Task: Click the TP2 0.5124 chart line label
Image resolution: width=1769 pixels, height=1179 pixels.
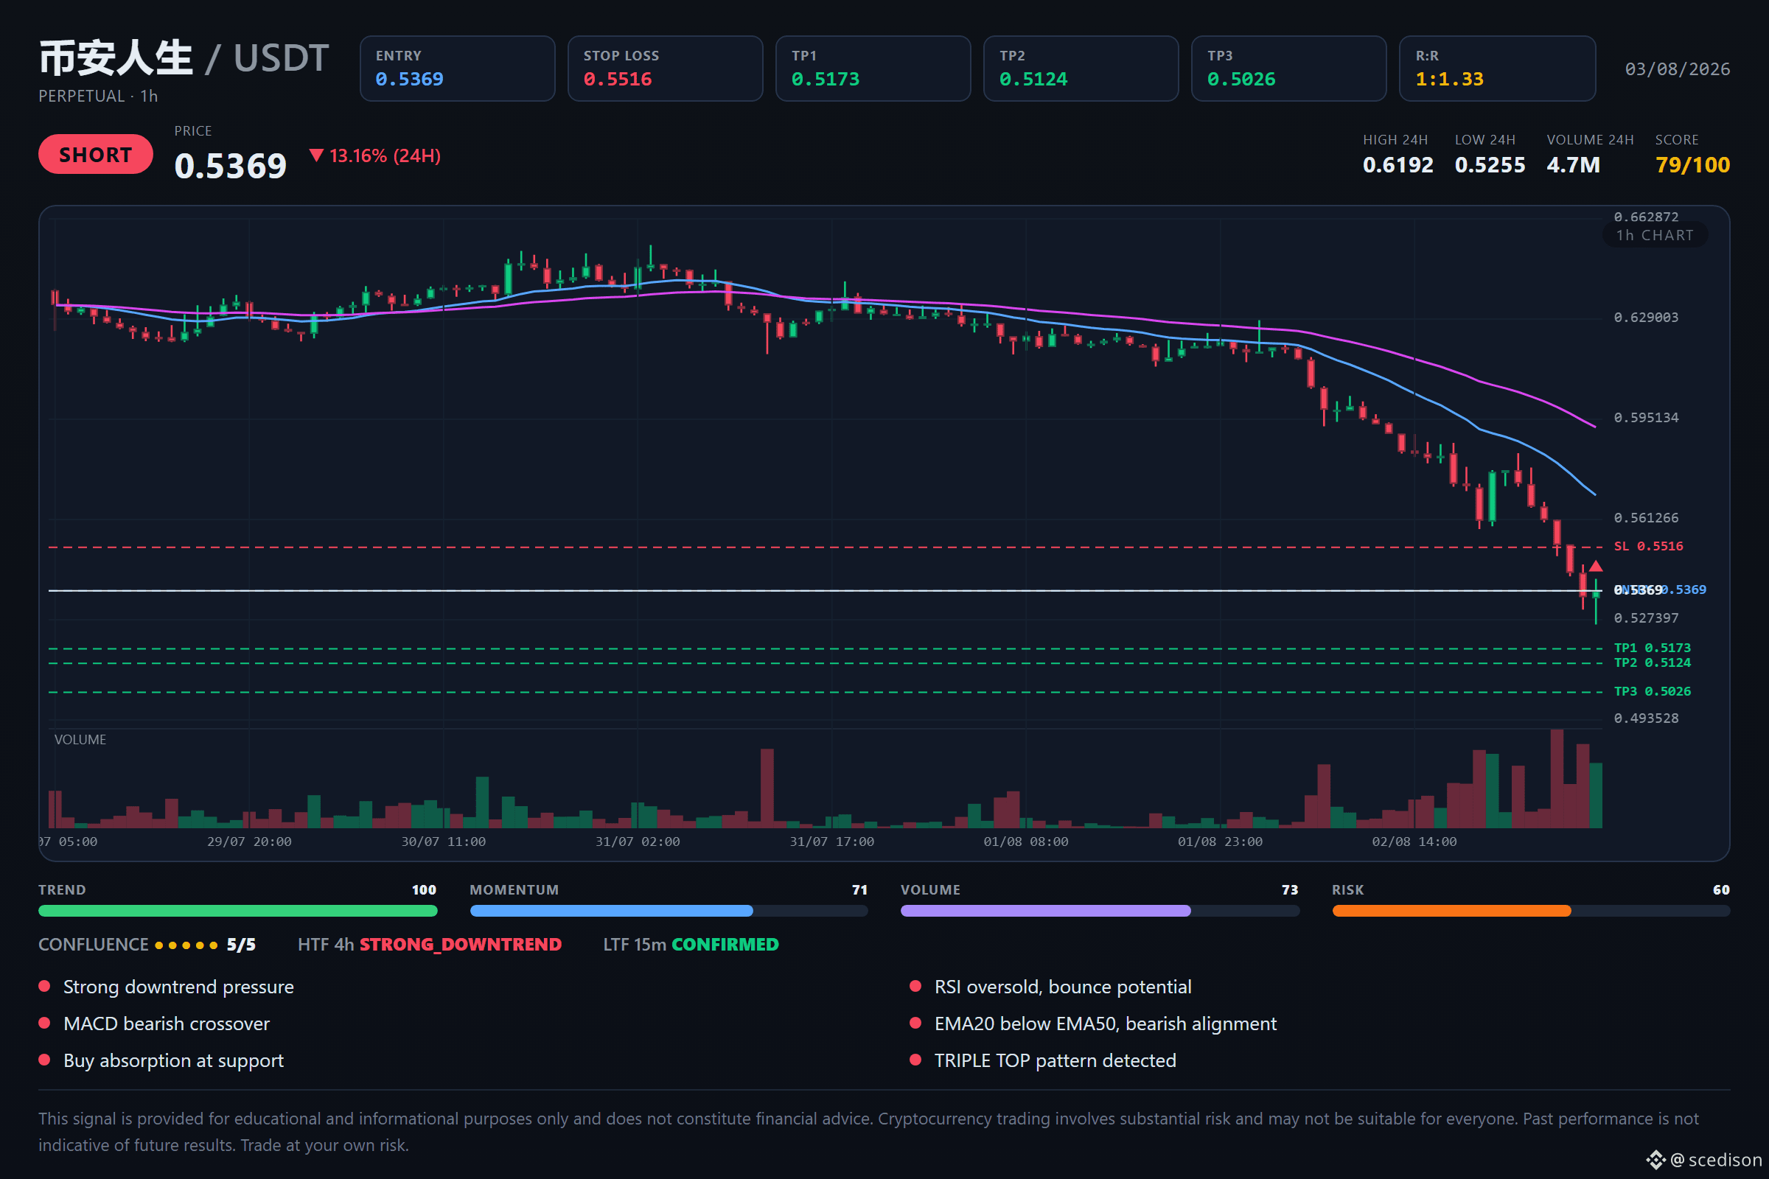Action: click(x=1652, y=663)
